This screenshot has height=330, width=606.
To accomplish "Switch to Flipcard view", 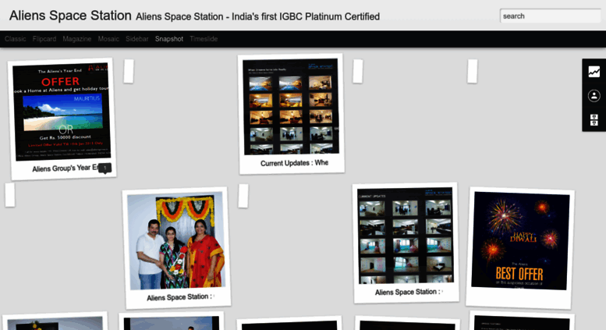I will point(44,39).
